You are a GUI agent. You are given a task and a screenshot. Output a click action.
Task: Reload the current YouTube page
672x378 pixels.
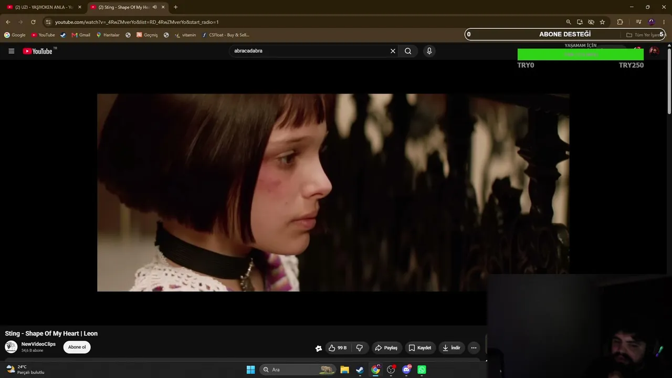pos(33,22)
